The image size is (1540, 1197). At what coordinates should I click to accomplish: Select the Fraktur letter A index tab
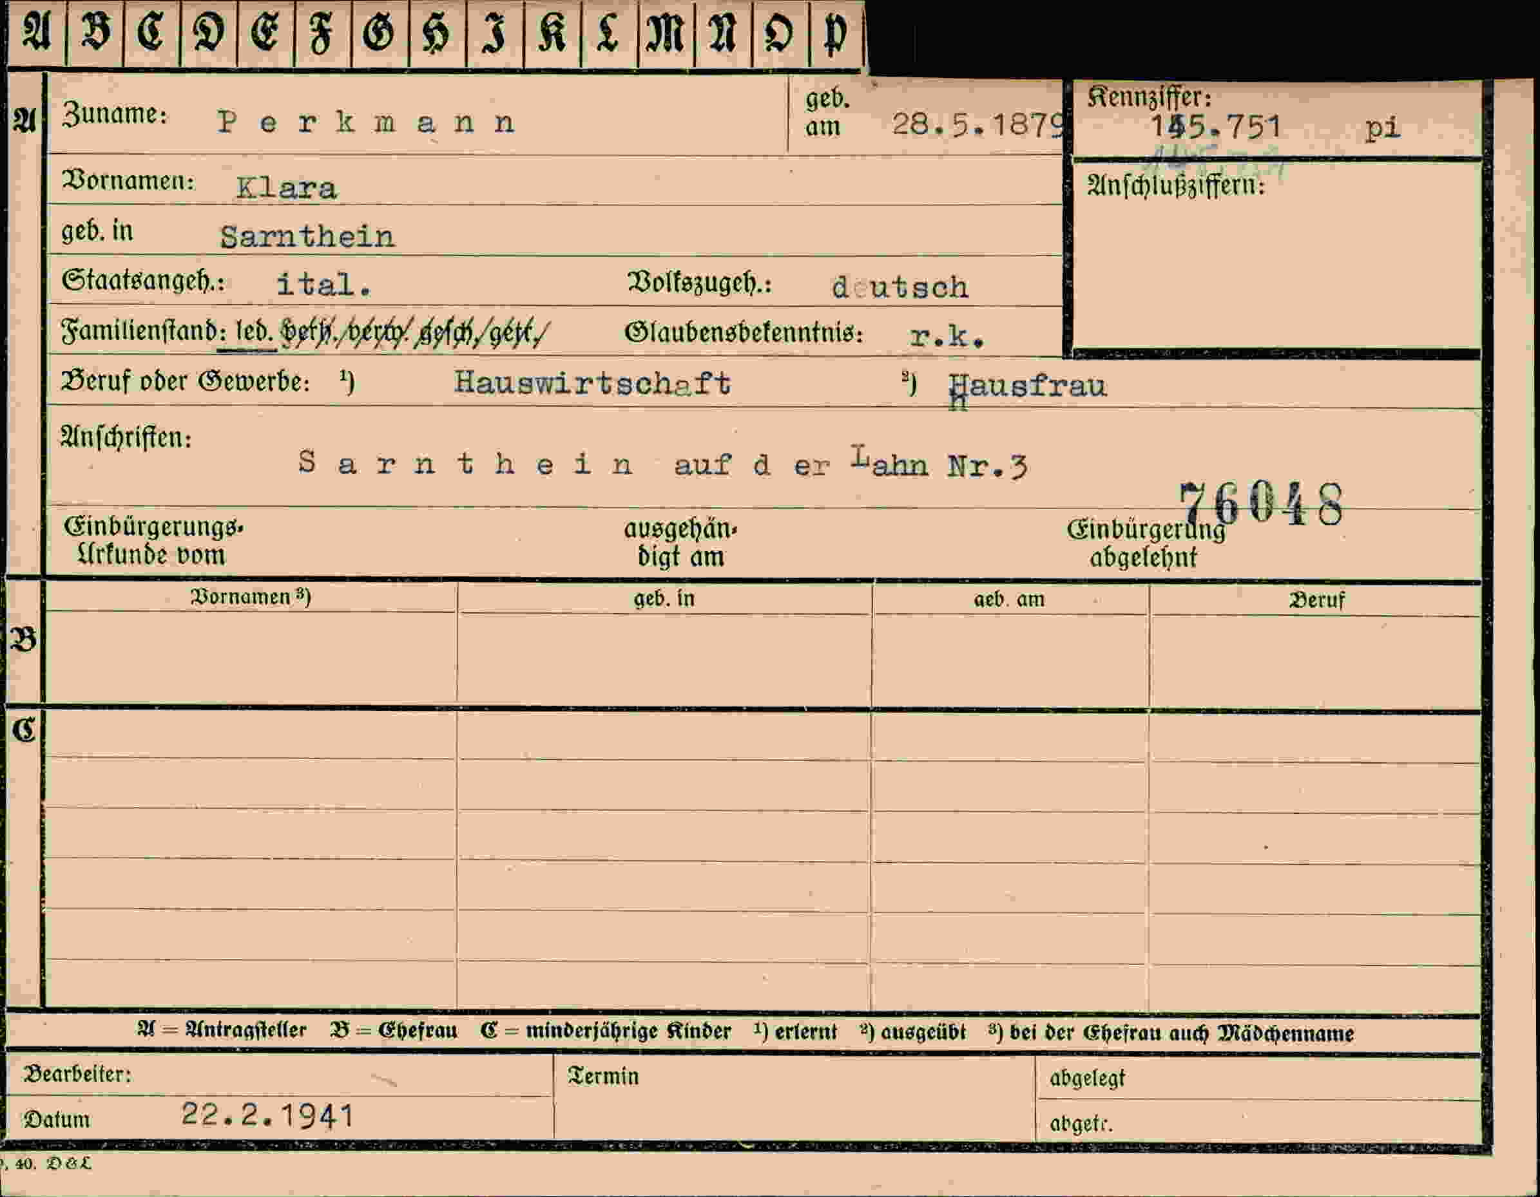[37, 33]
